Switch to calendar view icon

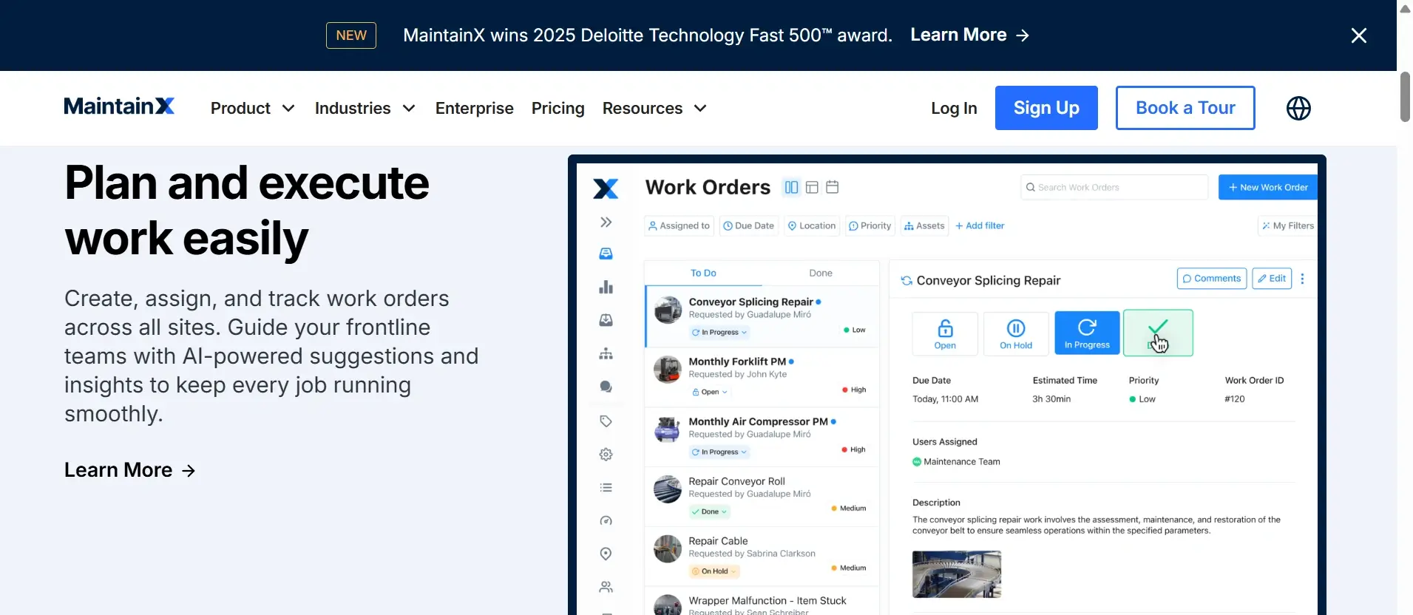coord(832,187)
